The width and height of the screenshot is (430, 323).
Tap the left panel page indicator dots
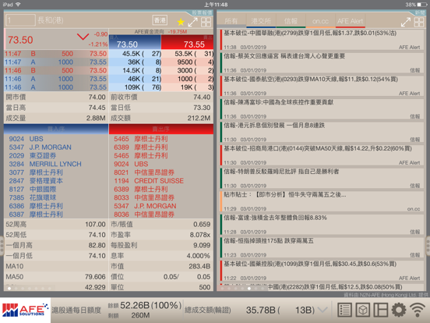30,289
